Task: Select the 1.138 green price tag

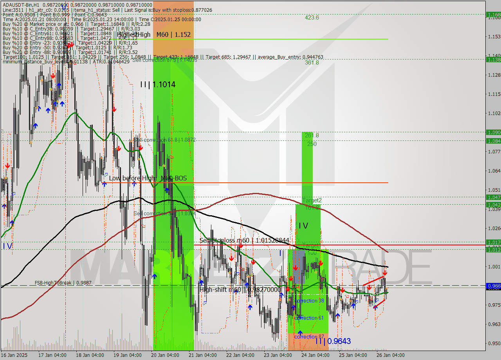Action: (493, 59)
